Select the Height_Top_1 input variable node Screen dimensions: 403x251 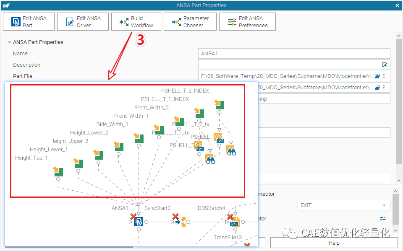tap(58, 171)
